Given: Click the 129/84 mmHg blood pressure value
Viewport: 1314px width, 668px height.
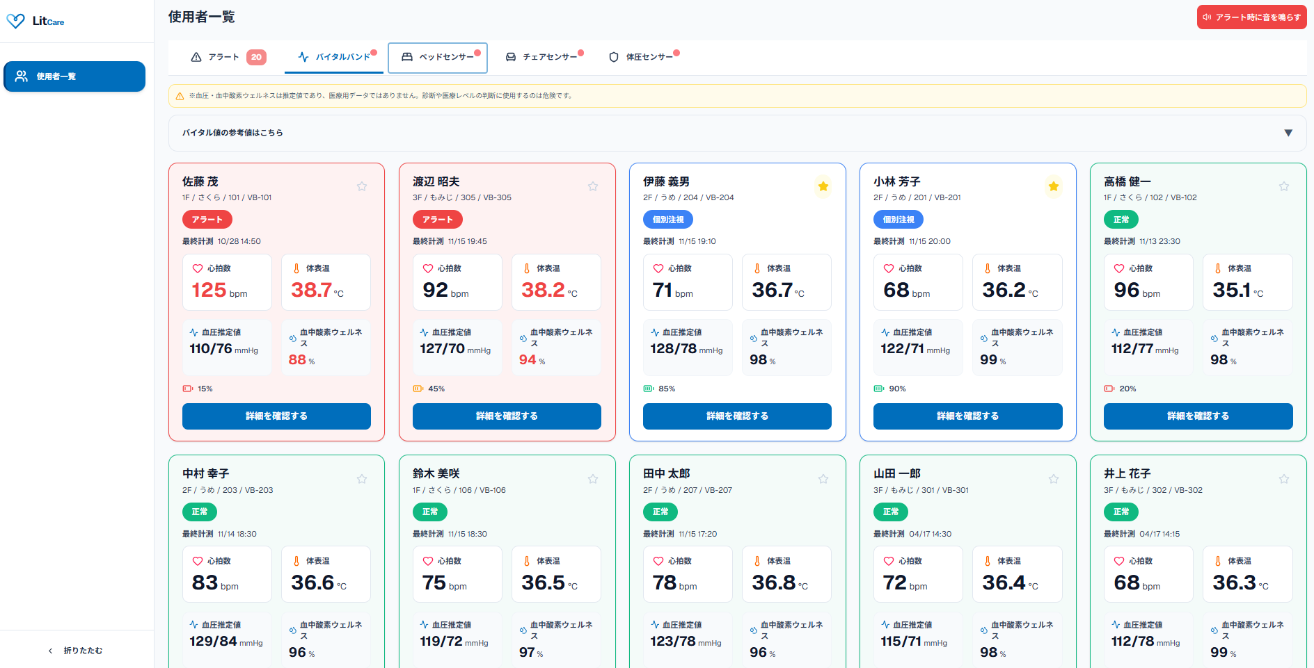Looking at the screenshot, I should (226, 642).
